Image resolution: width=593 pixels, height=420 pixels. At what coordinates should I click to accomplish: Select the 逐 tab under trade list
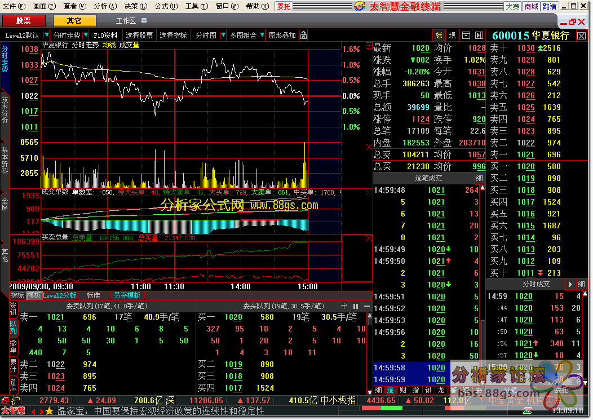pos(391,390)
